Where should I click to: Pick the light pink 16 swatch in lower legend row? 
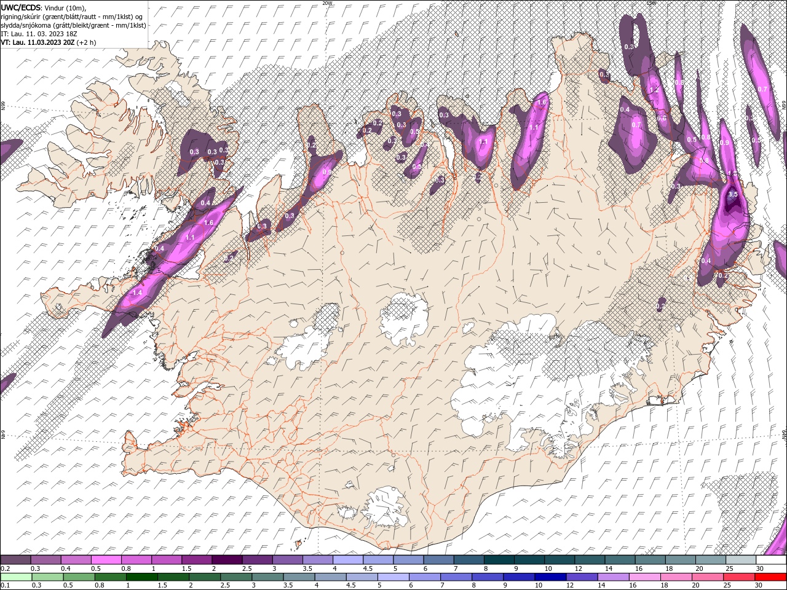644,576
